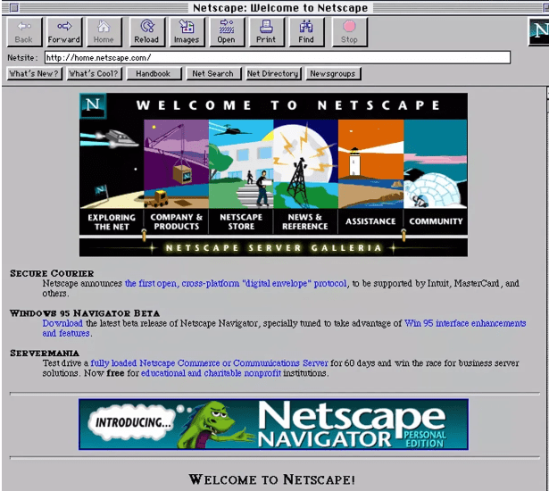The width and height of the screenshot is (549, 491).
Task: Click the Open location toolbar icon
Action: (226, 31)
